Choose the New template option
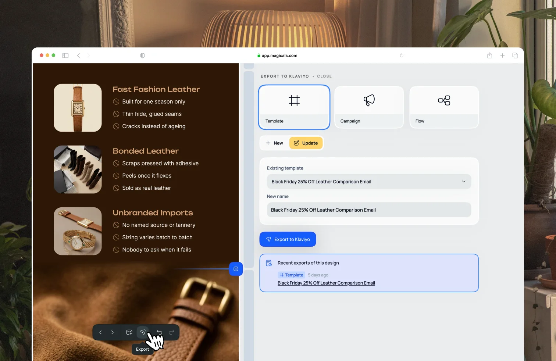 click(274, 143)
